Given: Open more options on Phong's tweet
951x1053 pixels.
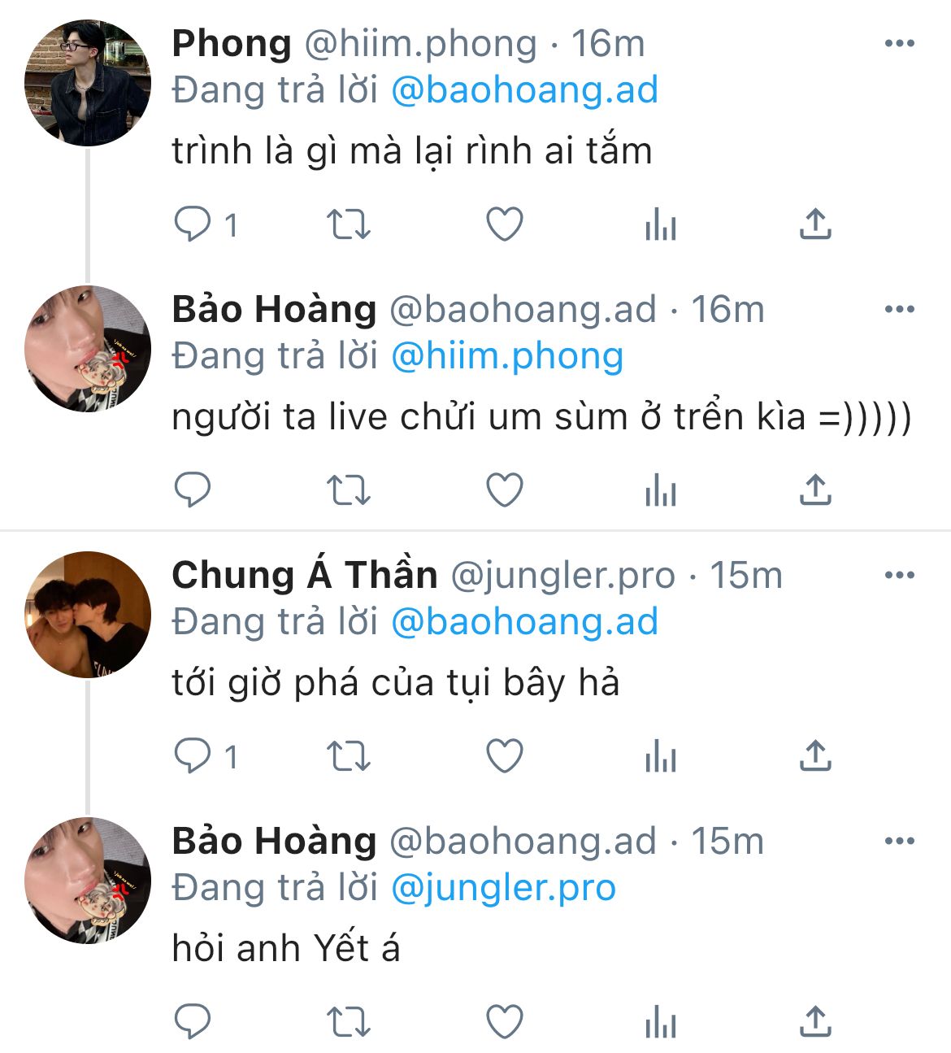Looking at the screenshot, I should 899,44.
